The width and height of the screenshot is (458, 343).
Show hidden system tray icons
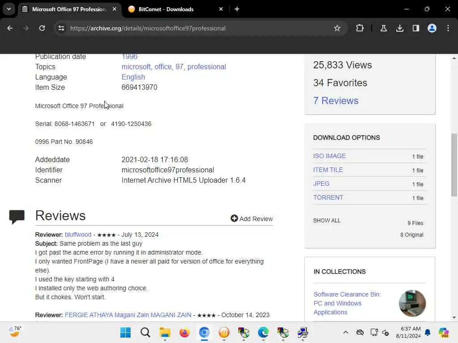point(346,332)
